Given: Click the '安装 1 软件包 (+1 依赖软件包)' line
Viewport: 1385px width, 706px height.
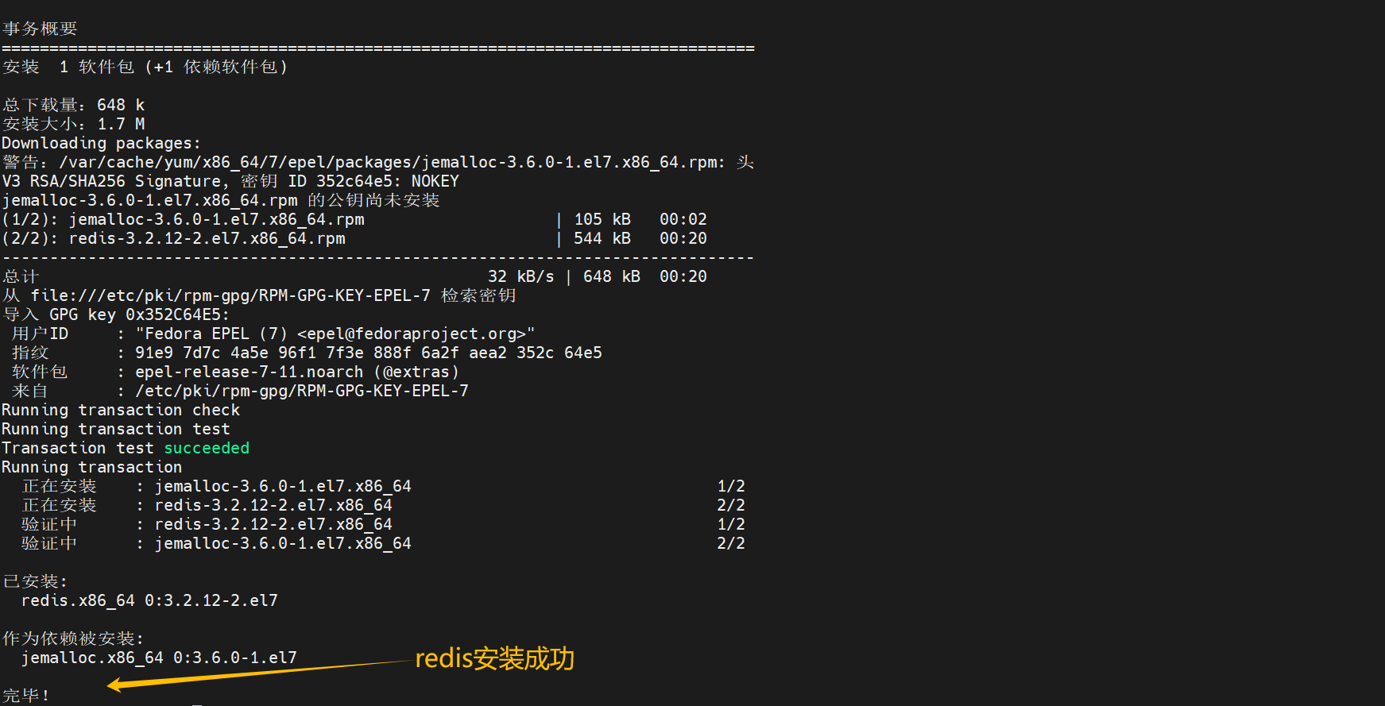Looking at the screenshot, I should [x=145, y=67].
